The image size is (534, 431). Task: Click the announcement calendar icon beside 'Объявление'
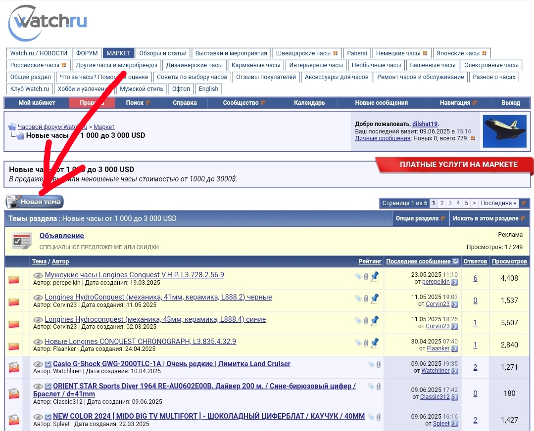coord(22,241)
